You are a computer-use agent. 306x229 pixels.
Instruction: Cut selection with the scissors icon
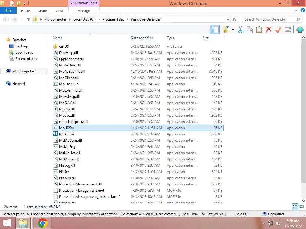241,30
